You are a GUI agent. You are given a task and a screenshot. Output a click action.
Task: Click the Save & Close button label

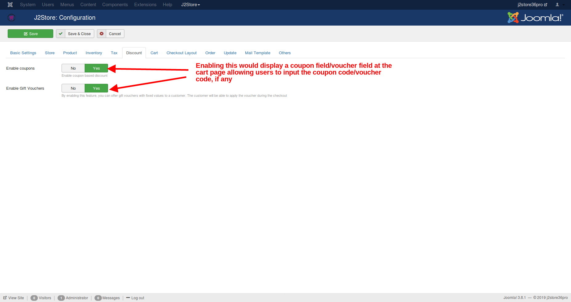(x=79, y=34)
